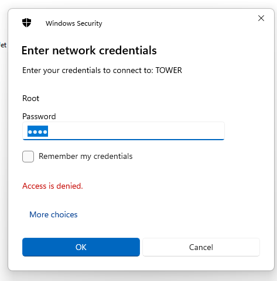
Task: Click the Windows Security shield icon
Action: point(26,23)
